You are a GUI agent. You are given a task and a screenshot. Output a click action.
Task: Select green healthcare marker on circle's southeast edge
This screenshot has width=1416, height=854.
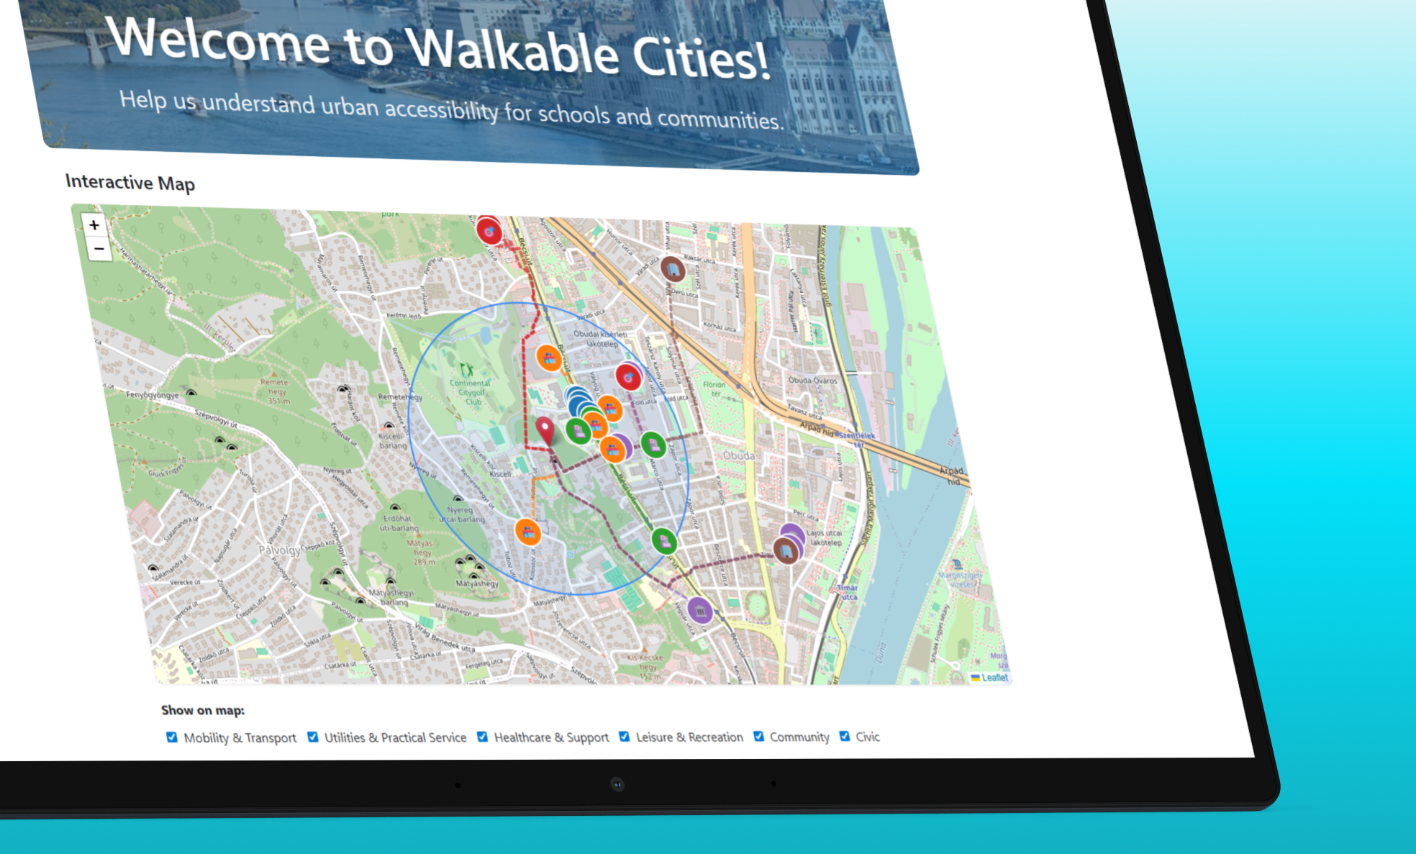pyautogui.click(x=663, y=540)
